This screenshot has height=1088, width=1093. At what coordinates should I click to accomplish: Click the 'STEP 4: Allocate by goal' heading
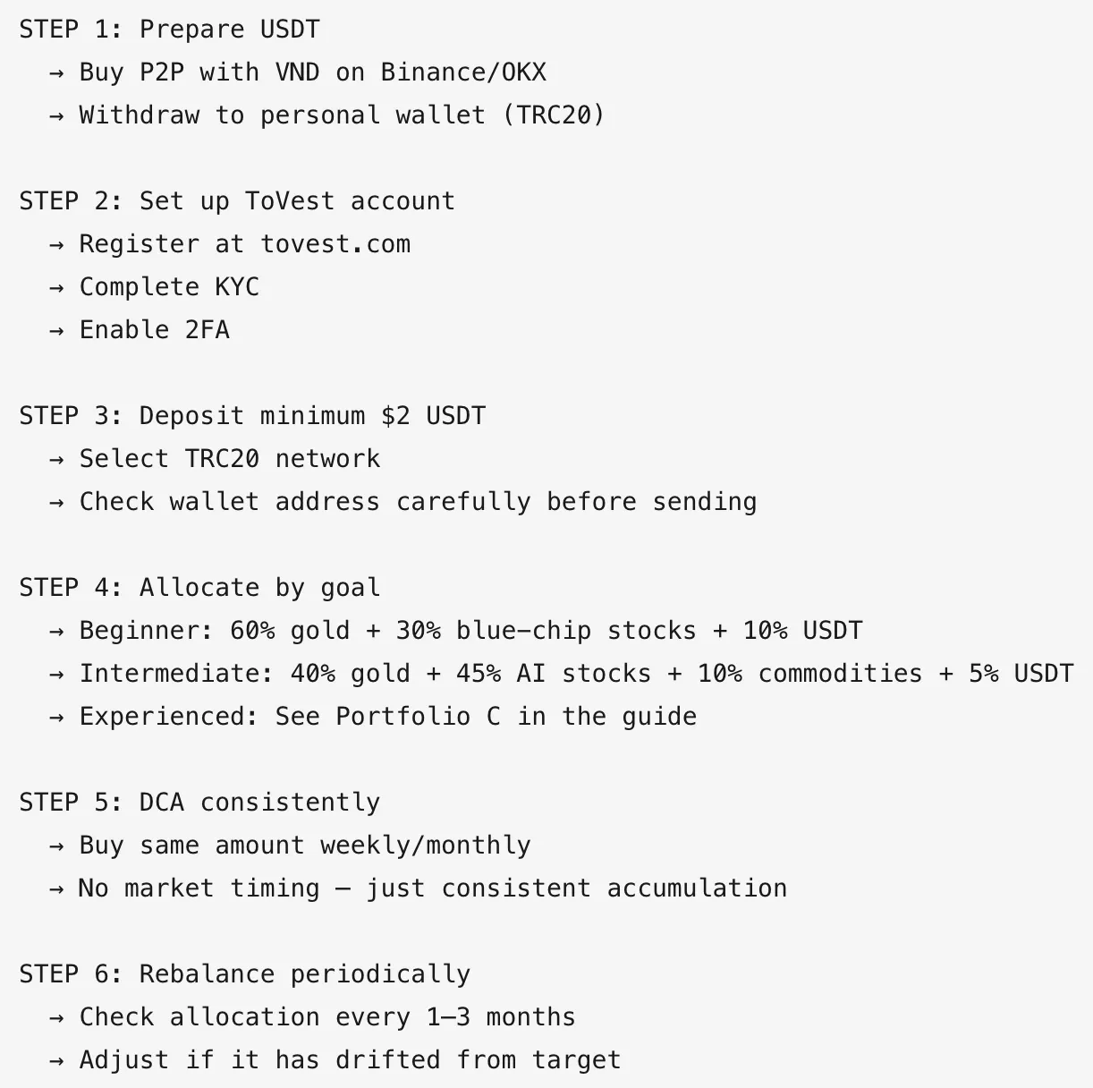pyautogui.click(x=199, y=587)
